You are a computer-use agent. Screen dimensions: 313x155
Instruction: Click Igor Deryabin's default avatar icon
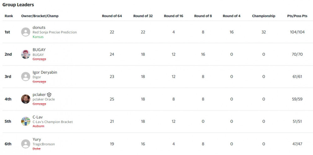point(26,77)
